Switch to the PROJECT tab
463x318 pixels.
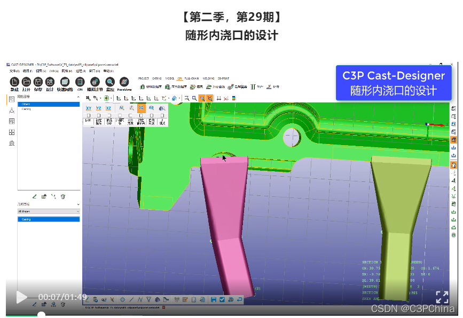pyautogui.click(x=144, y=78)
